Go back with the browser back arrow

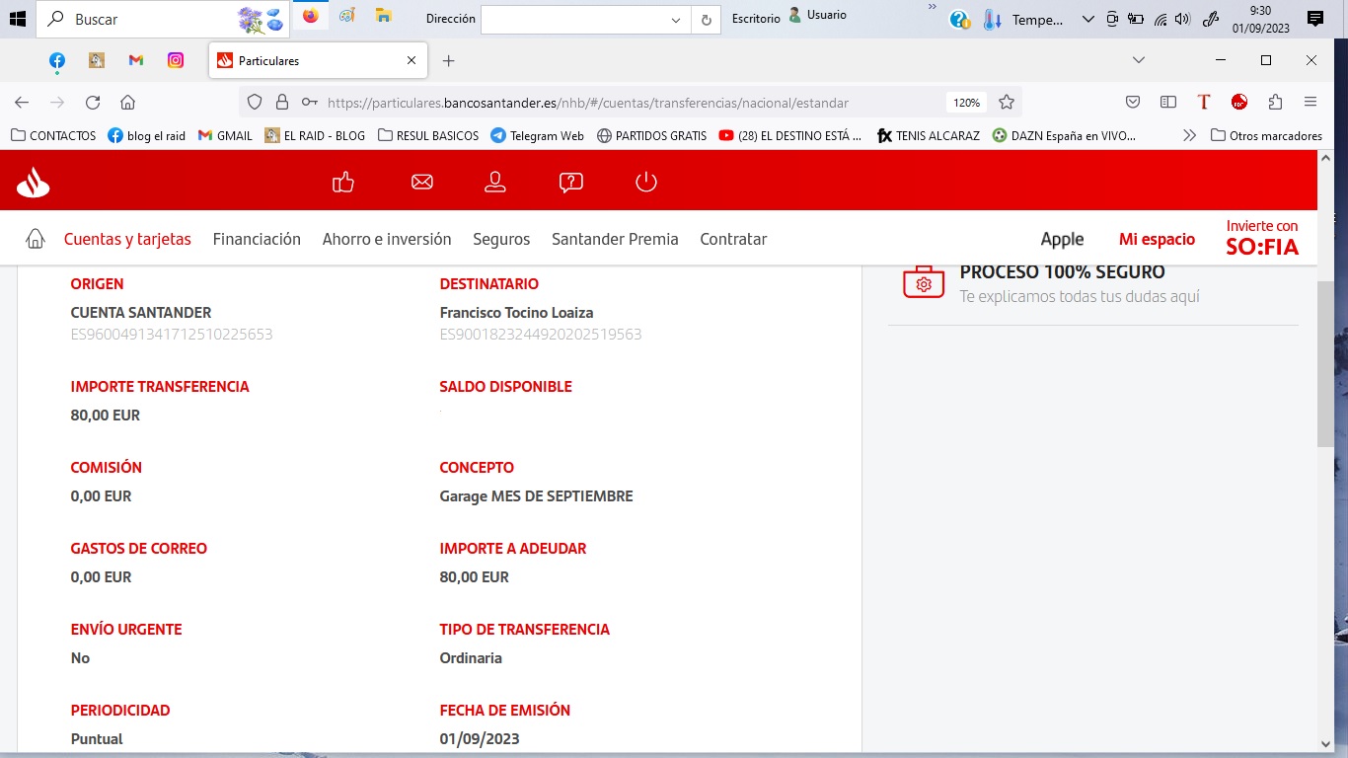(x=22, y=102)
